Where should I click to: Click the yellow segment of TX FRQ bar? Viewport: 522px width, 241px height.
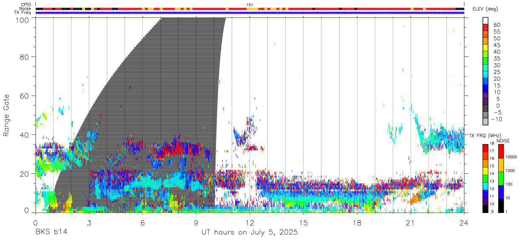485,171
